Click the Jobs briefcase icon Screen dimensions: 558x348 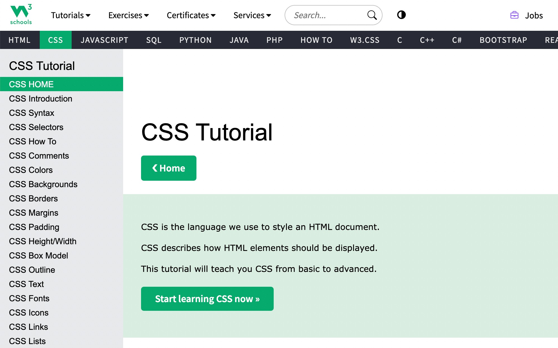click(514, 15)
